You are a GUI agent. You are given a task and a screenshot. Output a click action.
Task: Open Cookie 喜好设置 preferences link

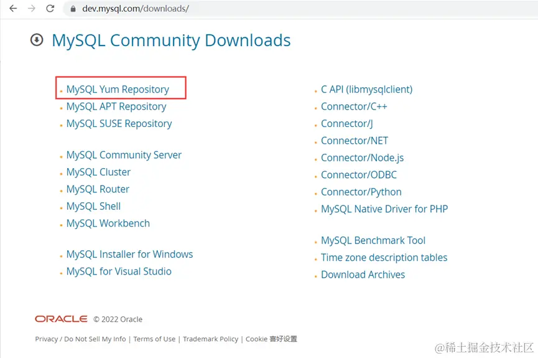pos(271,339)
